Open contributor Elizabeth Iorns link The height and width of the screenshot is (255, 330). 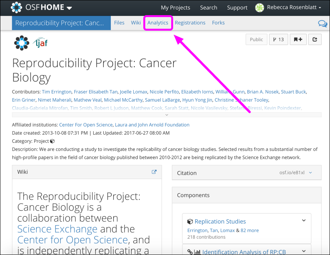coord(197,92)
